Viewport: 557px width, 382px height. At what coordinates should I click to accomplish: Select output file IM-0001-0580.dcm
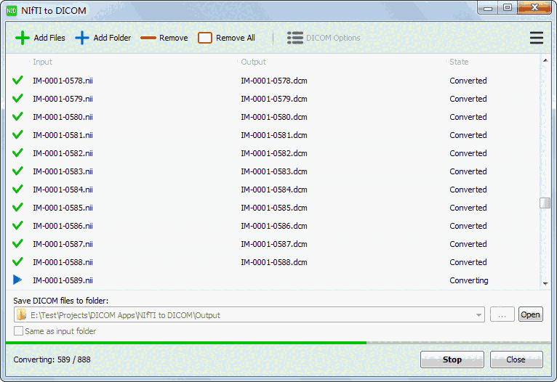click(x=274, y=117)
